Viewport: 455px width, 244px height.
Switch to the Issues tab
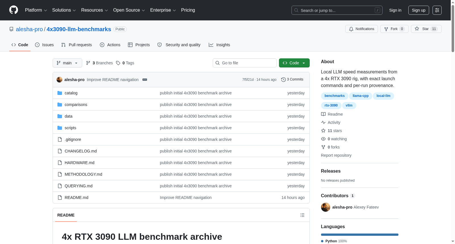click(44, 45)
